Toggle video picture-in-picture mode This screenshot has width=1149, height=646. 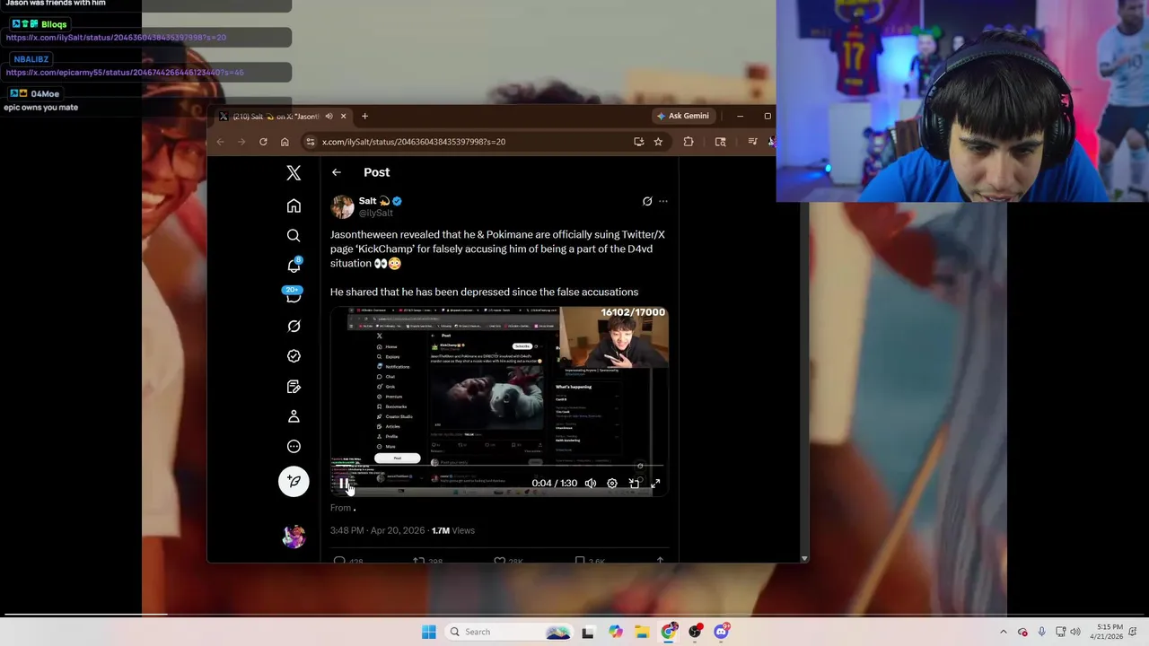coord(634,483)
